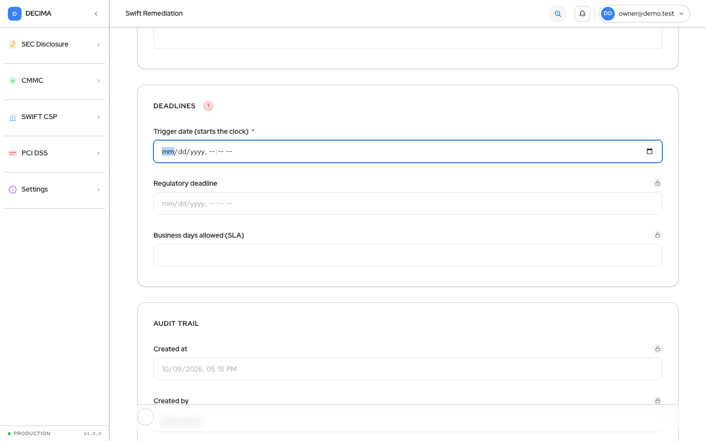Click the SWIFT CSP bank icon
The width and height of the screenshot is (706, 441).
tap(13, 117)
